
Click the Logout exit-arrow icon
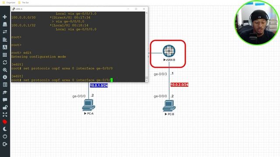pos(5,144)
